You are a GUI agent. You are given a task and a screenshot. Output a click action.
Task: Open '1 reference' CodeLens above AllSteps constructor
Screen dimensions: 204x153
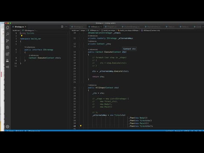[92, 85]
